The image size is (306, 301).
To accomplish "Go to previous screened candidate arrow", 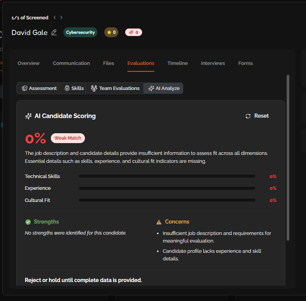I will coord(55,17).
